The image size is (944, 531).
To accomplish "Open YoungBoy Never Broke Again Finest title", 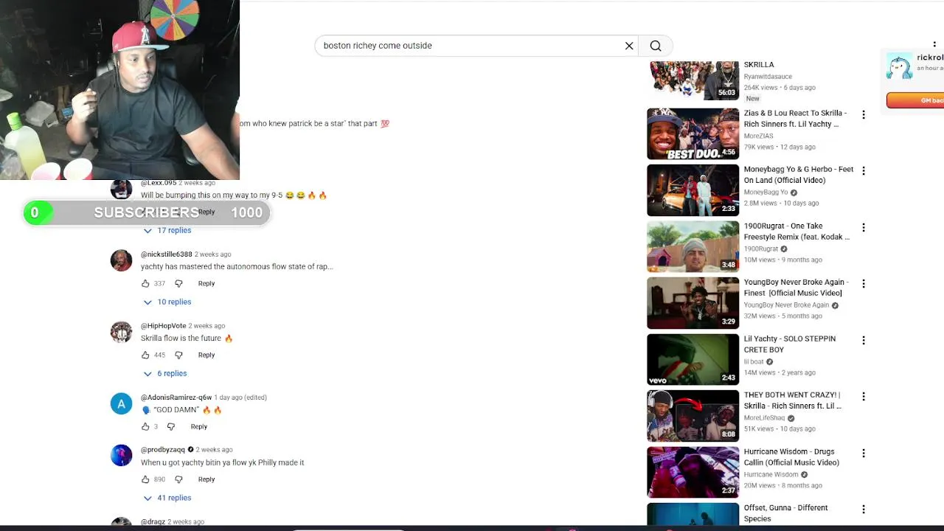I will (796, 288).
